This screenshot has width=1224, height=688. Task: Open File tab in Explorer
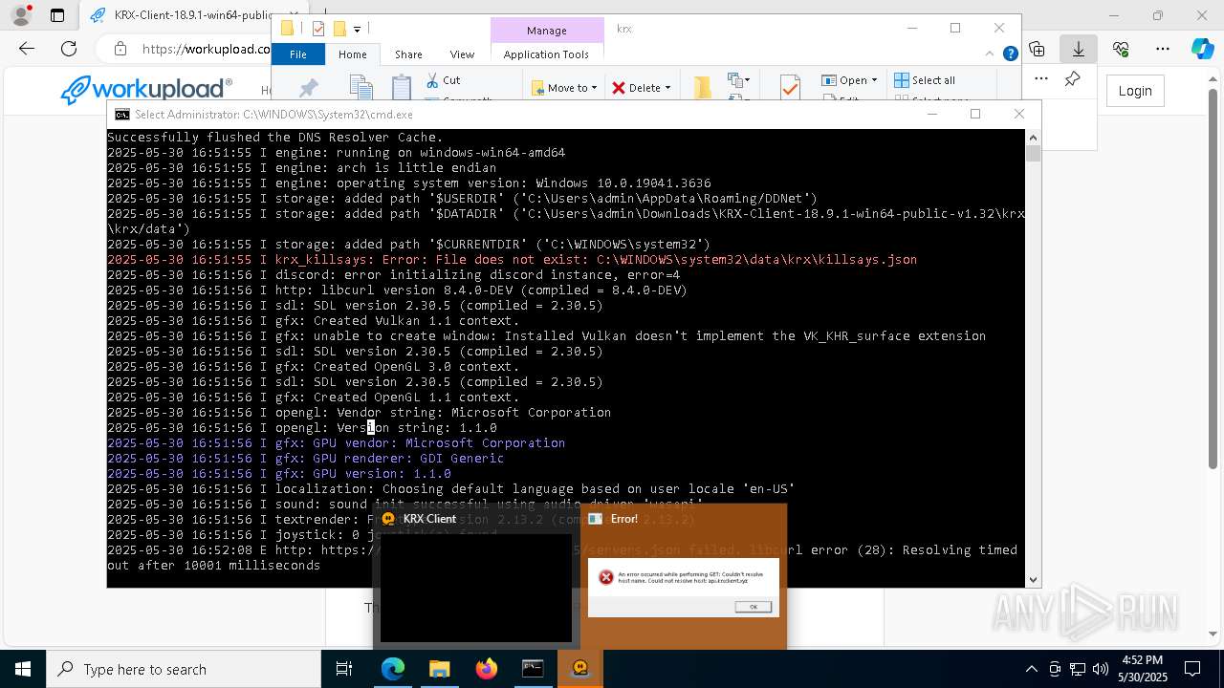[298, 54]
